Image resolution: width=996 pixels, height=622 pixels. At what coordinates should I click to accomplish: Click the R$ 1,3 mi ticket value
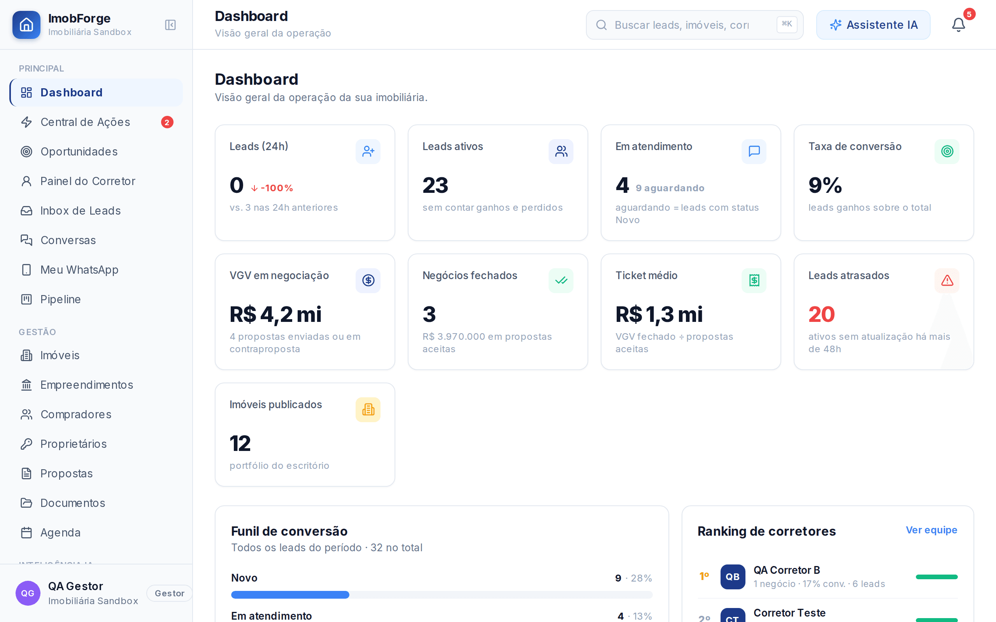coord(659,314)
